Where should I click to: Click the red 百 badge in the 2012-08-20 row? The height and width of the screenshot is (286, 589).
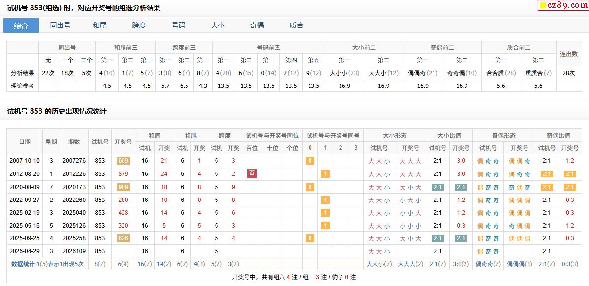pos(251,173)
